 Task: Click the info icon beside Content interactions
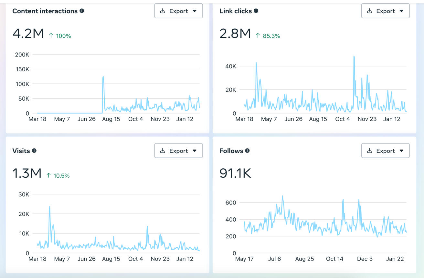coord(82,11)
